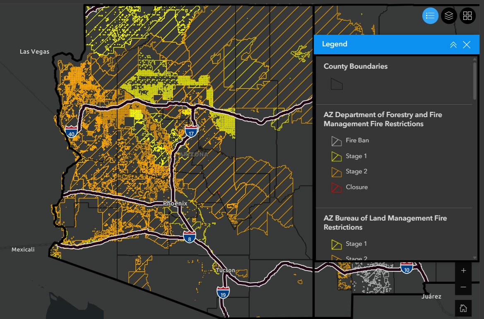Click the ARIZONA state label on map
Viewport: 484px width, 319px height.
(193, 154)
